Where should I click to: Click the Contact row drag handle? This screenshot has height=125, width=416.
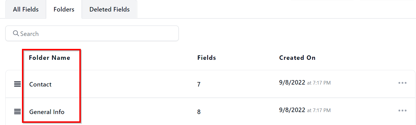click(x=17, y=84)
